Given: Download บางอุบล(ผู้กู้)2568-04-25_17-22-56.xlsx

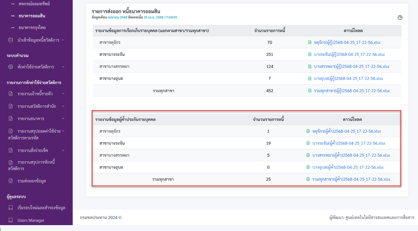Looking at the screenshot, I should [x=348, y=78].
